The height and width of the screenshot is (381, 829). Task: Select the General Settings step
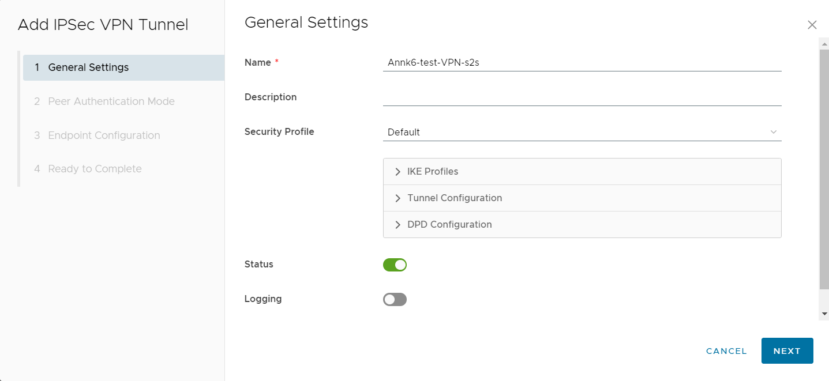click(x=88, y=67)
